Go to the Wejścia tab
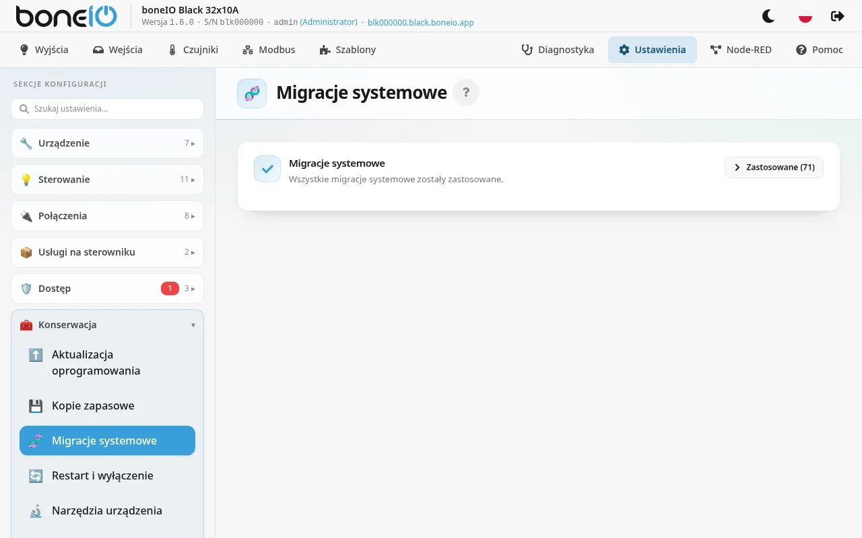862x538 pixels. [117, 50]
